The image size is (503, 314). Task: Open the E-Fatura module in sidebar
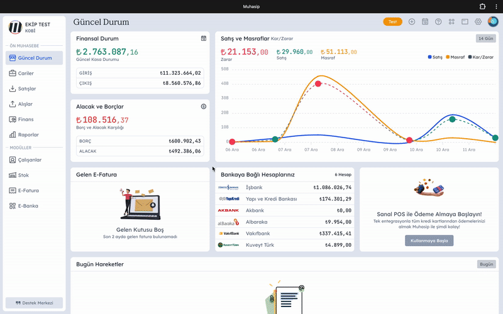tap(28, 190)
